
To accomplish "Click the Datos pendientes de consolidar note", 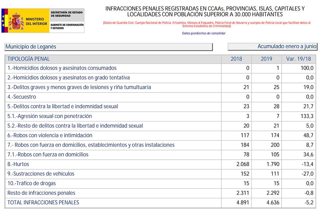I will pos(204,33).
